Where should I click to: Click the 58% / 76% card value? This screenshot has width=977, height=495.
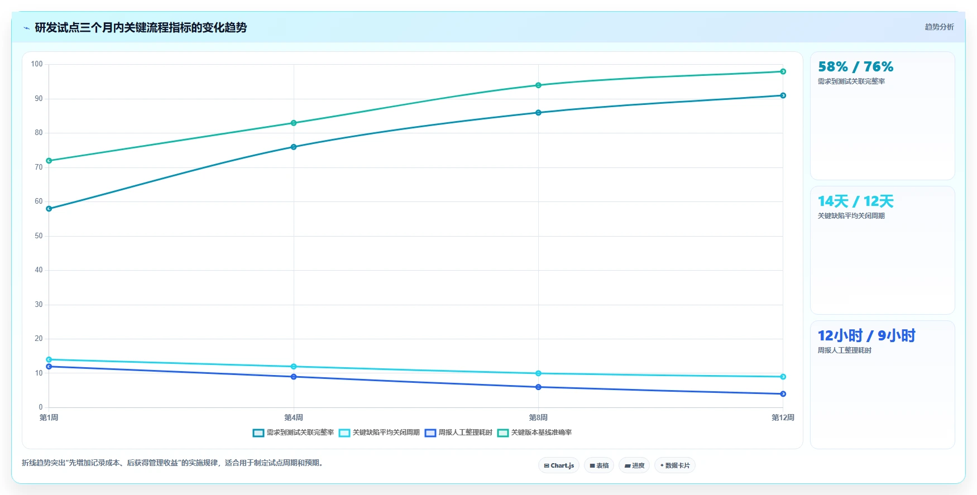pos(855,67)
